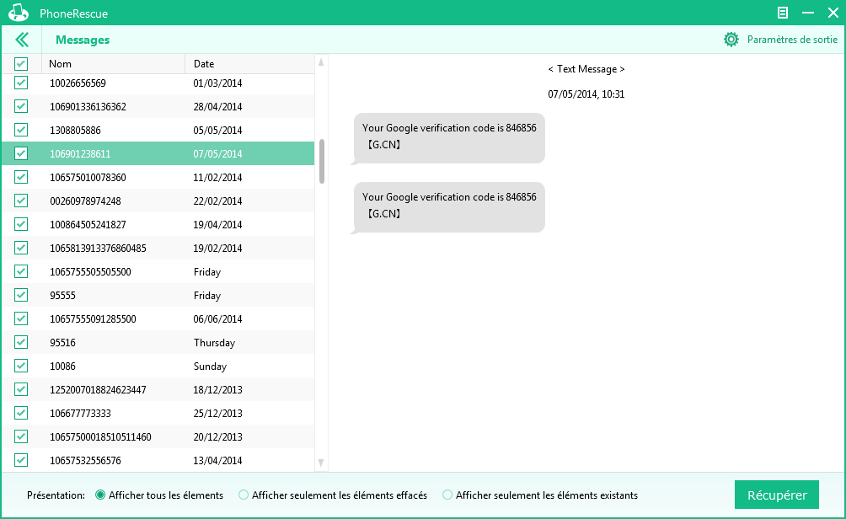Viewport: 846px width, 519px height.
Task: Select message row 10086
Action: point(158,367)
